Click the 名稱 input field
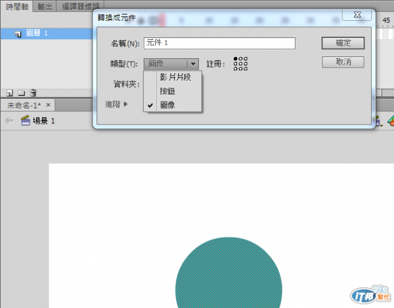This screenshot has width=394, height=308. tap(219, 43)
